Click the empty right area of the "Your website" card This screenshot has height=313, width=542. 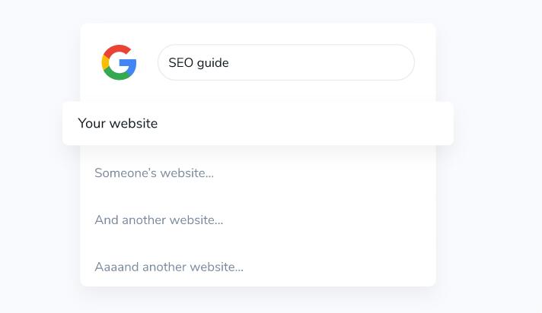[311, 123]
